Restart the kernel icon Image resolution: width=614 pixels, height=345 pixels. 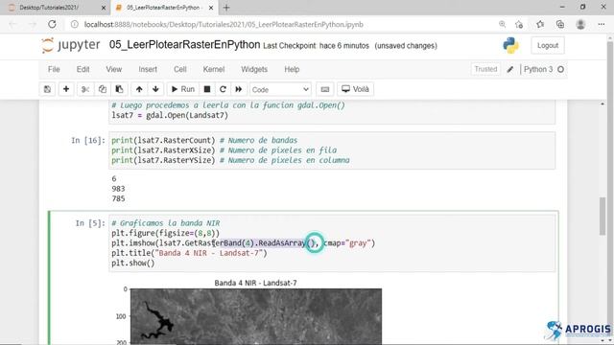pyautogui.click(x=223, y=89)
